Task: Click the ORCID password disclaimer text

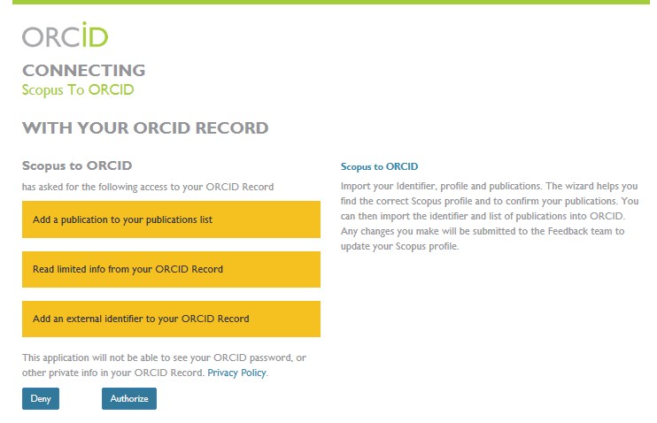Action: tap(164, 358)
